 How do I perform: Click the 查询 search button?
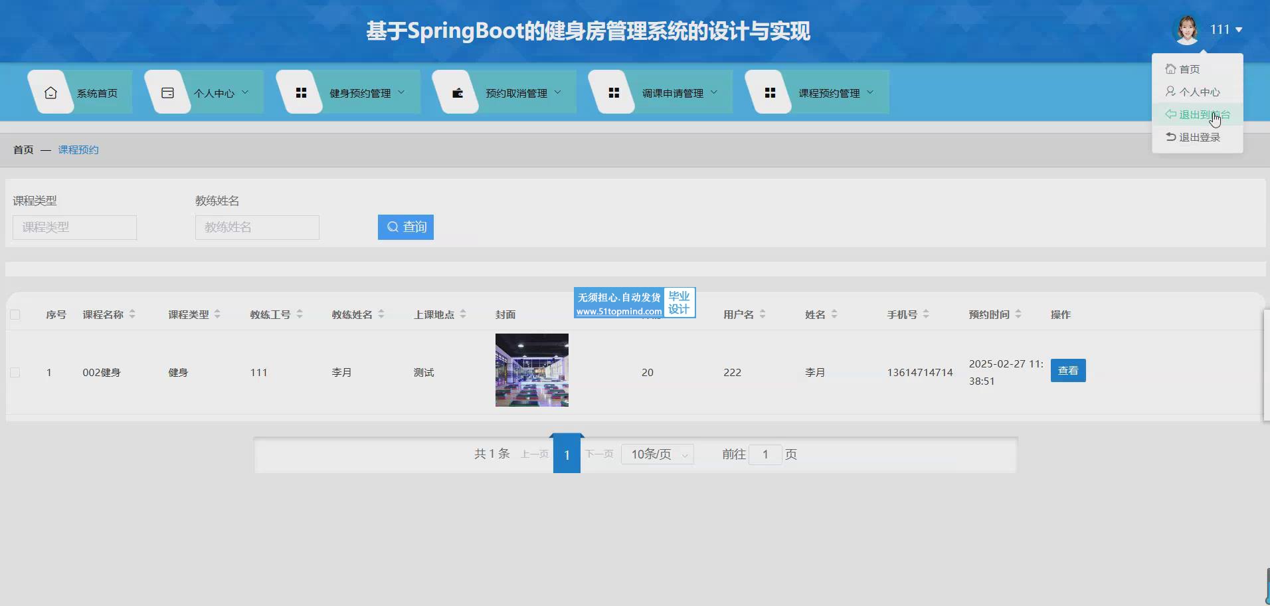coord(405,227)
